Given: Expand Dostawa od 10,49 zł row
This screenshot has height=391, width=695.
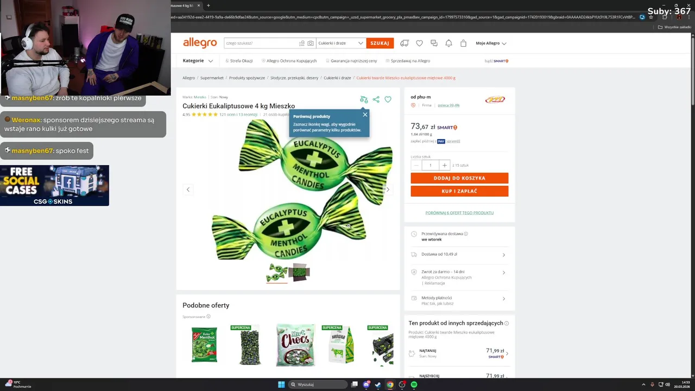Looking at the screenshot, I should click(459, 254).
